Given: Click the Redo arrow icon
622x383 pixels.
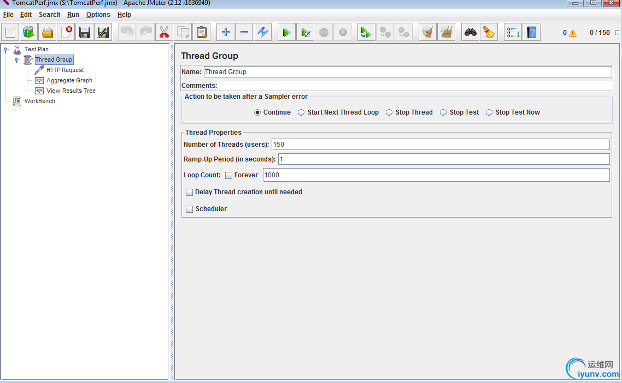Looking at the screenshot, I should point(145,32).
